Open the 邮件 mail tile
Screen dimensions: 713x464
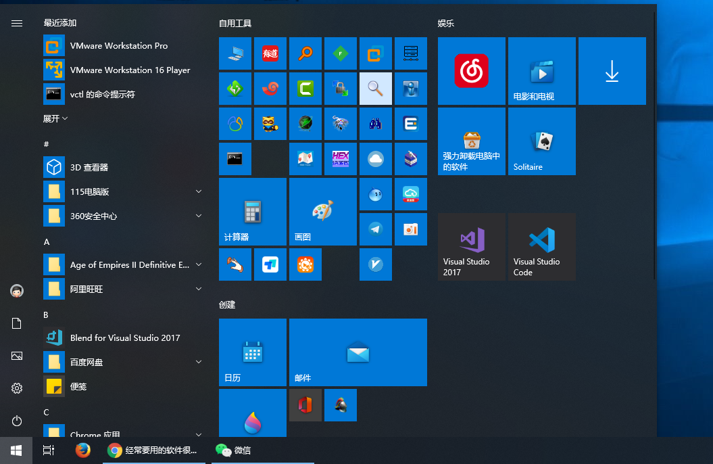[358, 352]
